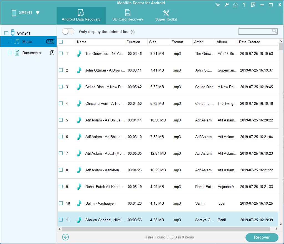Switch to SD Card Recovery tab
The image size is (284, 244).
128,16
